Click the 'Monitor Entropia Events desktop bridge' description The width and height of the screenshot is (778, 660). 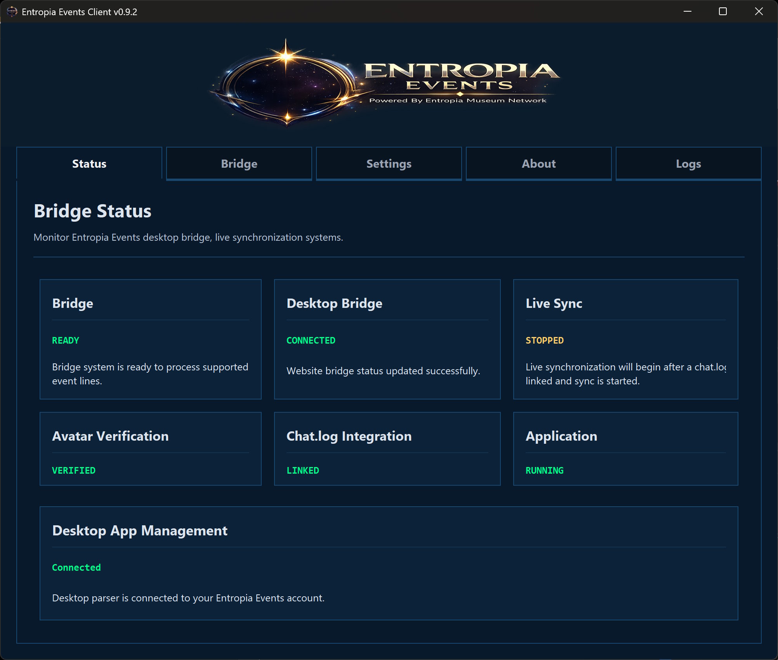(x=188, y=237)
